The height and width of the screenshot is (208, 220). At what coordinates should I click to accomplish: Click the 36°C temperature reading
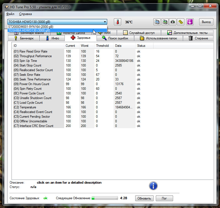coord(129,22)
